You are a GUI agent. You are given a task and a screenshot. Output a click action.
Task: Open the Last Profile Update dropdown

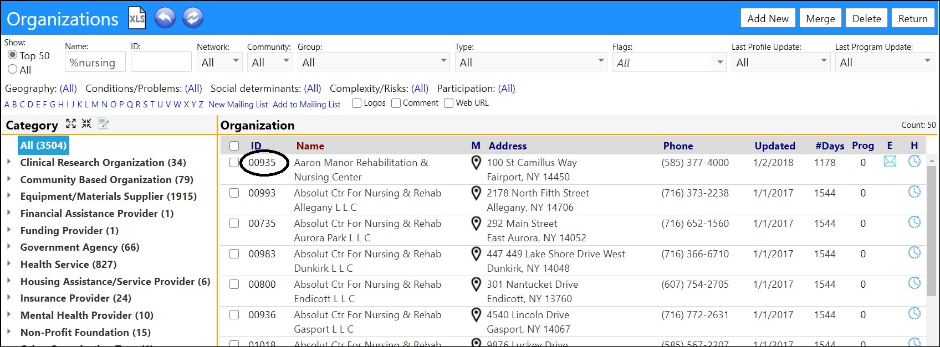(780, 62)
